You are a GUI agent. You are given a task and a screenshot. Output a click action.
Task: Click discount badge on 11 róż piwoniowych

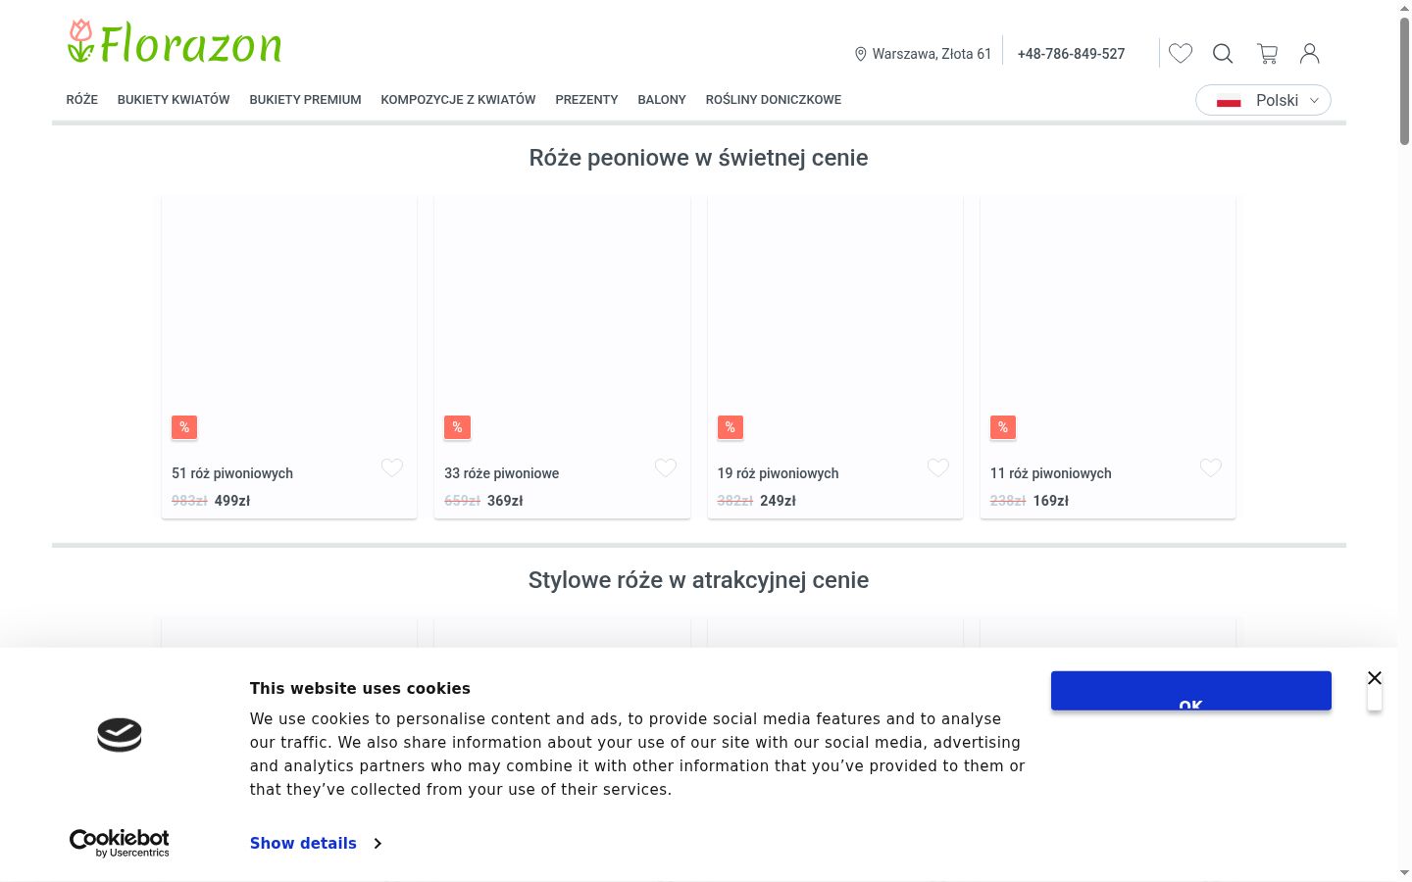click(x=1003, y=427)
